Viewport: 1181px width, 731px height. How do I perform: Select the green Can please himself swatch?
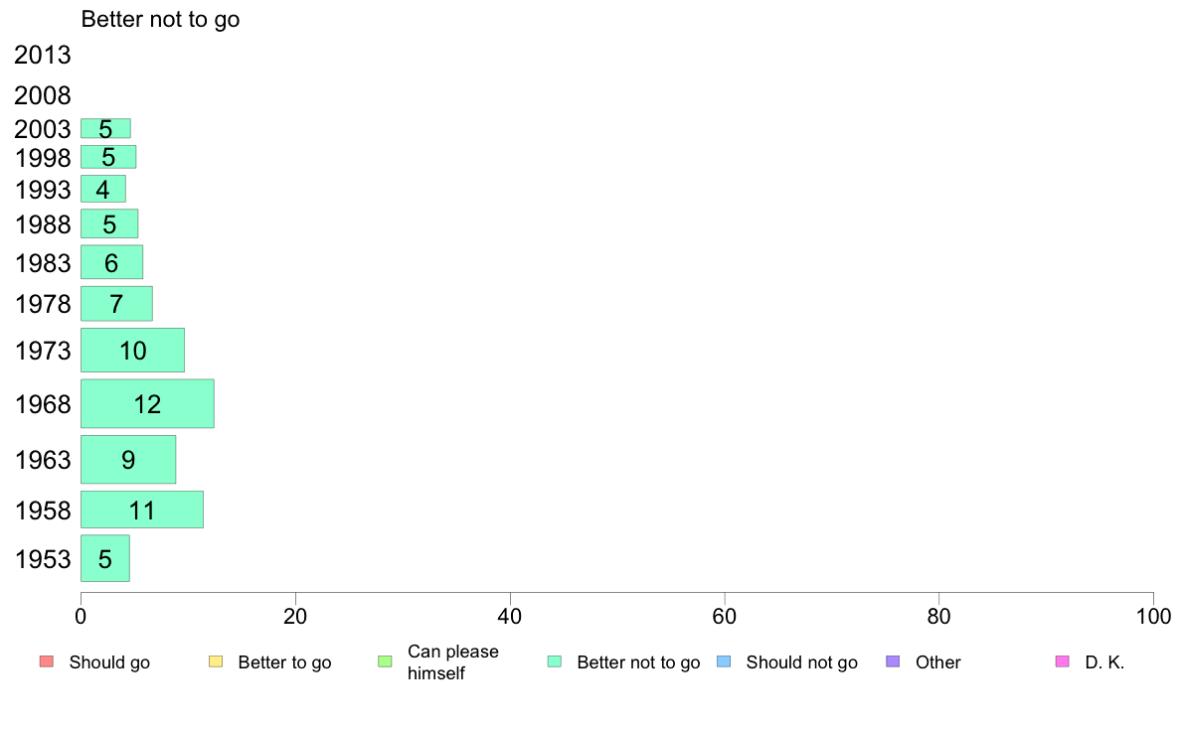coord(385,661)
